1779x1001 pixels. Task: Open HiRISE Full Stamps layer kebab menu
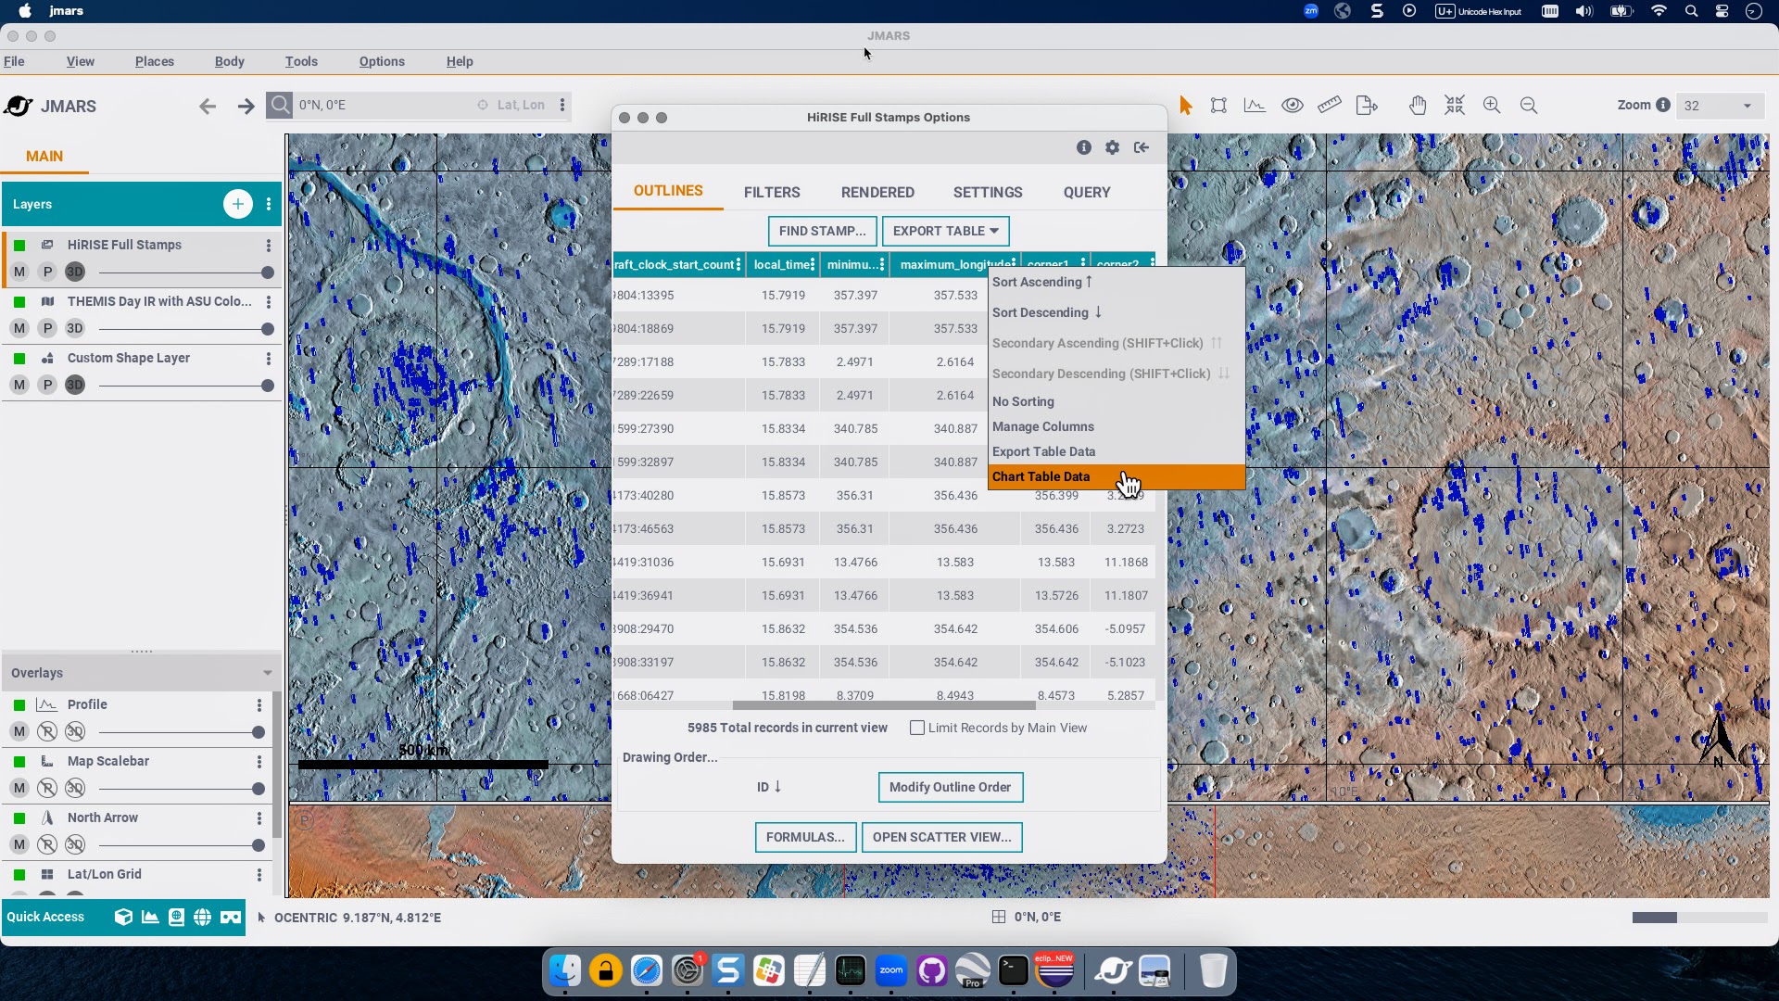coord(269,246)
